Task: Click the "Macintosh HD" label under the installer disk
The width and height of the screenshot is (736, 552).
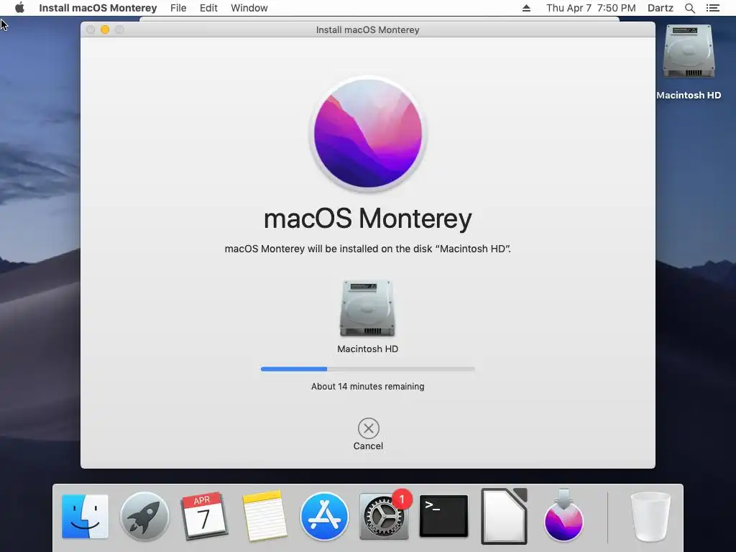Action: (x=367, y=349)
